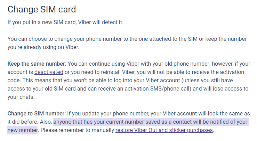Click the "Change SIM card" heading
This screenshot has width=257, height=141.
pos(42,9)
